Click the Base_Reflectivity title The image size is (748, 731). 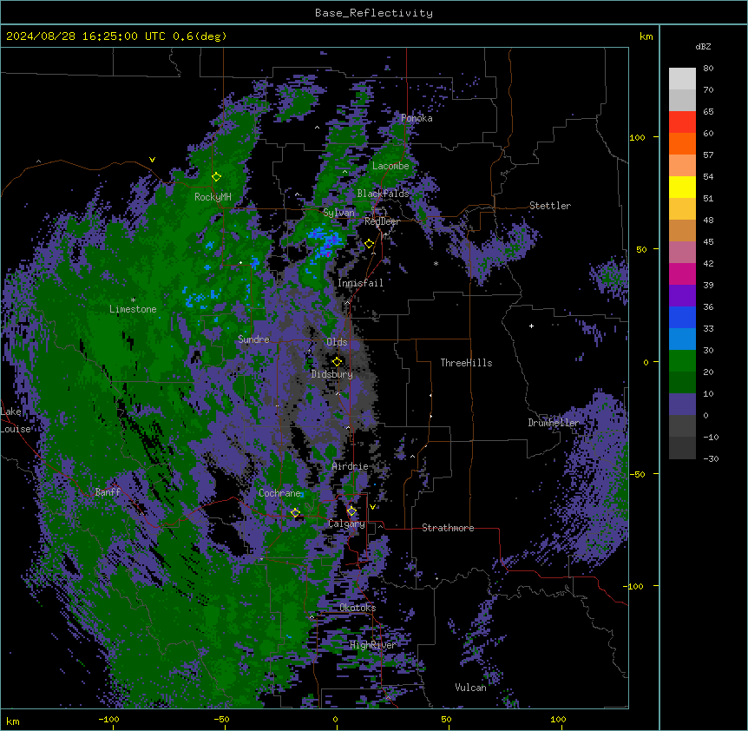click(x=374, y=13)
